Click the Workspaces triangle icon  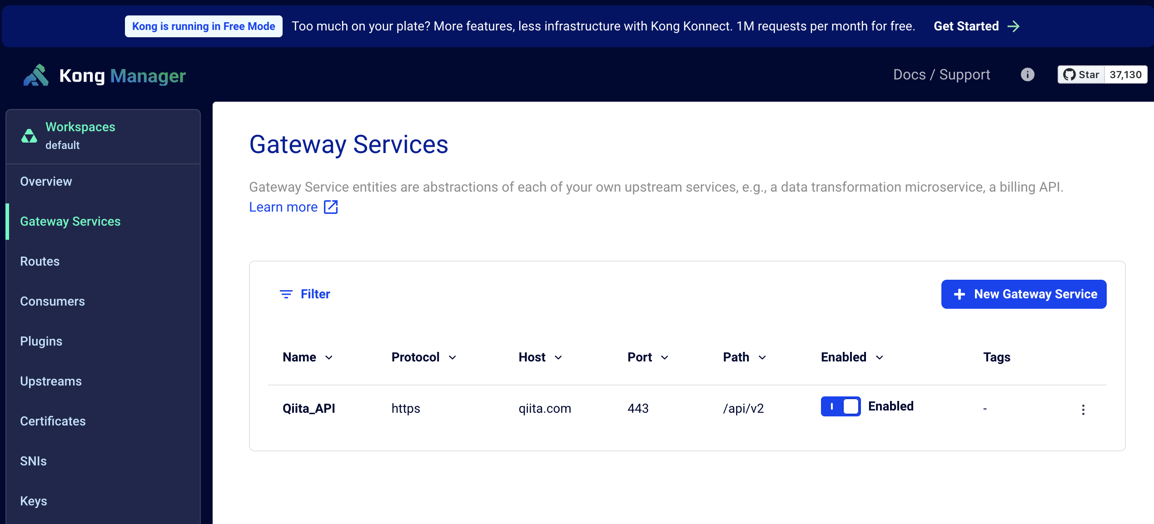tap(29, 136)
